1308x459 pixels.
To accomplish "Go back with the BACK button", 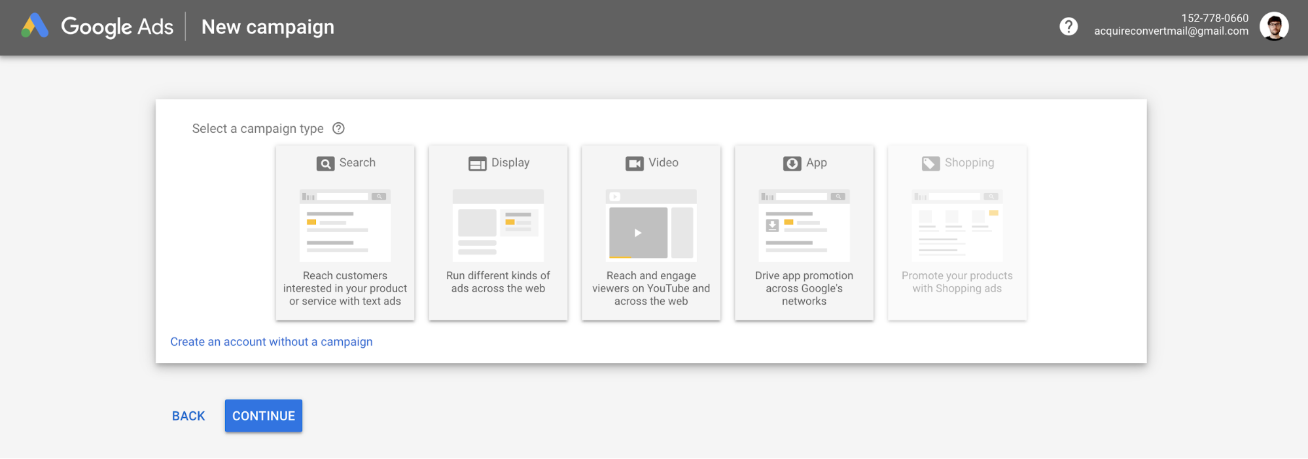I will [x=188, y=416].
